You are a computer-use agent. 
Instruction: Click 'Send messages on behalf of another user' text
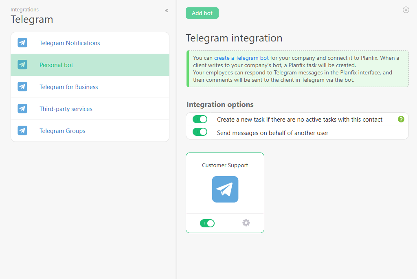pyautogui.click(x=272, y=133)
